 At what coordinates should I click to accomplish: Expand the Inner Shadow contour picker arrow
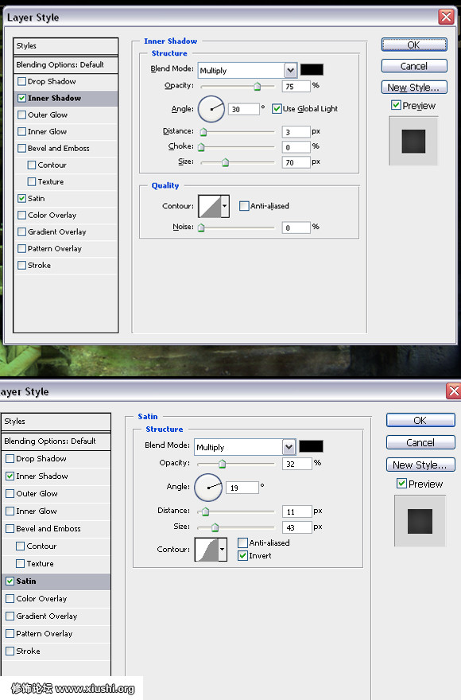pos(225,206)
